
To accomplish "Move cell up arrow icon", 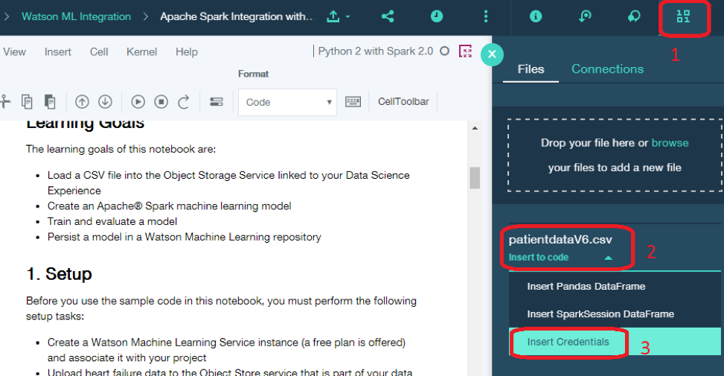I will coord(82,101).
